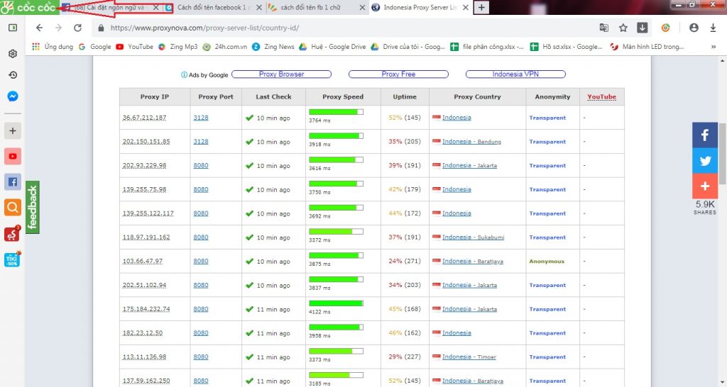Open Messenger icon in the sidebar
Image resolution: width=727 pixels, height=387 pixels.
click(x=13, y=96)
